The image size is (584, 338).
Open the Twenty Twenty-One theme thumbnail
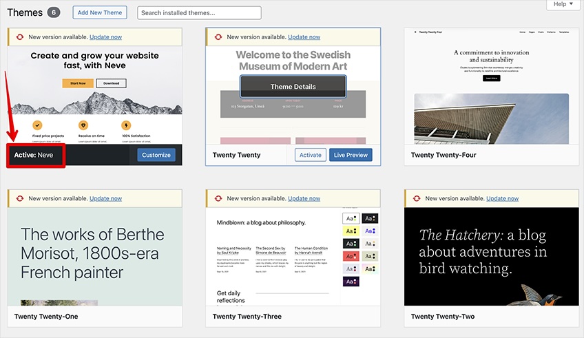point(95,257)
